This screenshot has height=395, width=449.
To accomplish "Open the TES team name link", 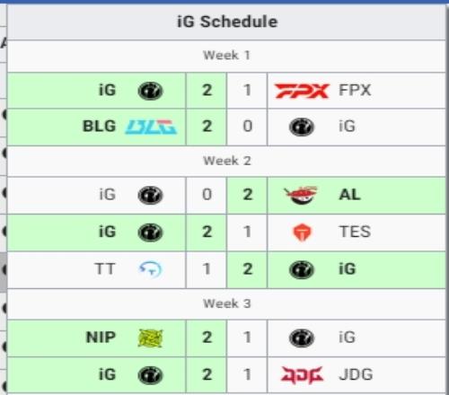I will (355, 232).
